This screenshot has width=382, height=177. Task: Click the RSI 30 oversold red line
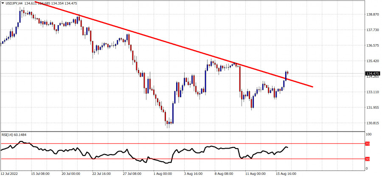[183, 159]
